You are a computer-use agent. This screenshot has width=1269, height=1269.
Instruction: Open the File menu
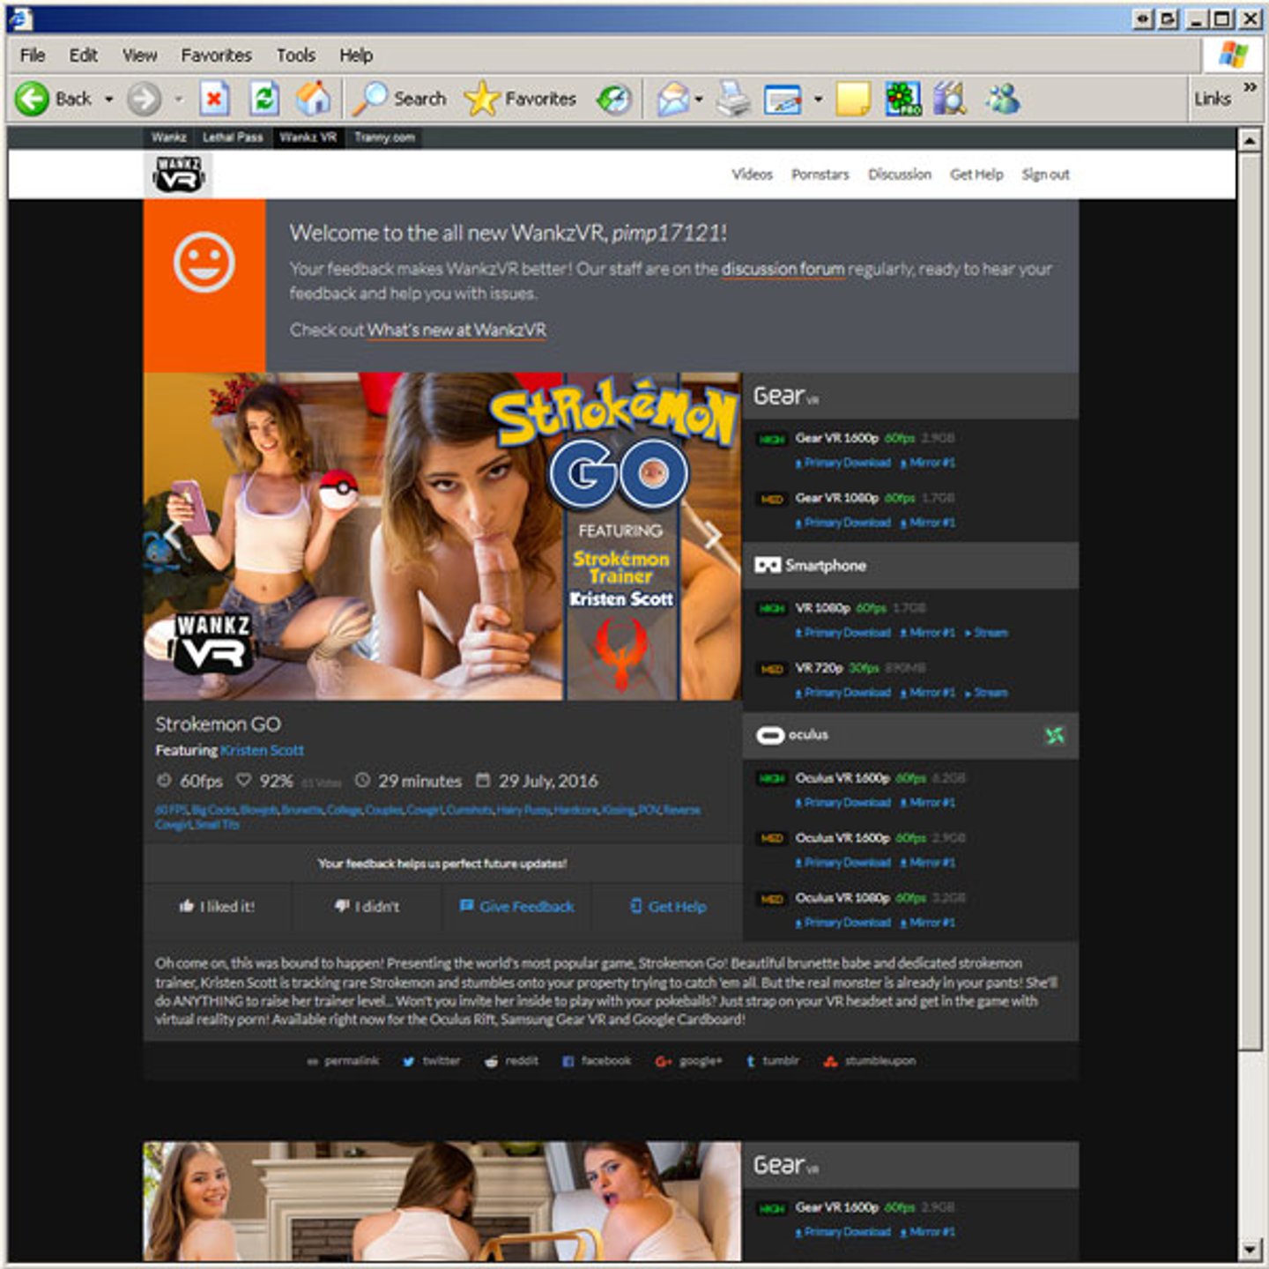coord(33,56)
